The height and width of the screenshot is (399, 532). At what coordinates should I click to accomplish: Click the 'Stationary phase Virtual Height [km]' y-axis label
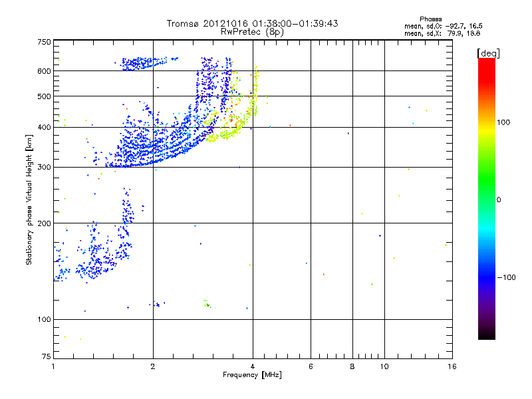point(29,199)
